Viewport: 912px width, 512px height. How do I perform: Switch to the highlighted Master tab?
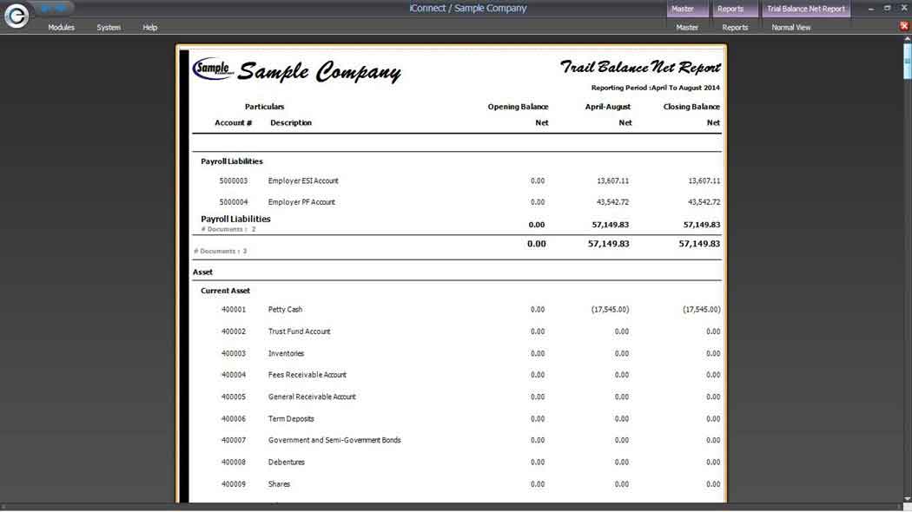[x=683, y=9]
